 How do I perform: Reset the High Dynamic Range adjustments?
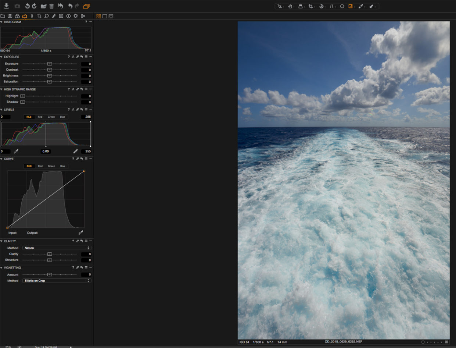click(82, 89)
